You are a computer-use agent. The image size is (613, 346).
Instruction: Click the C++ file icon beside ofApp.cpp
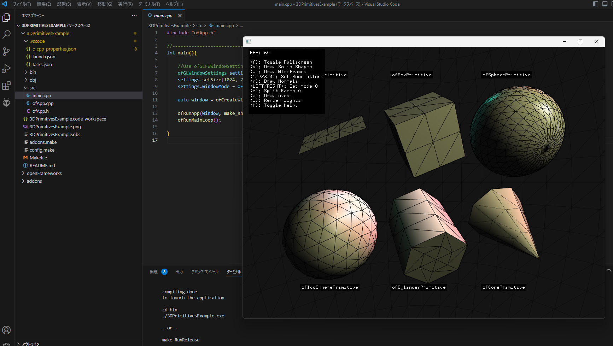tap(28, 103)
